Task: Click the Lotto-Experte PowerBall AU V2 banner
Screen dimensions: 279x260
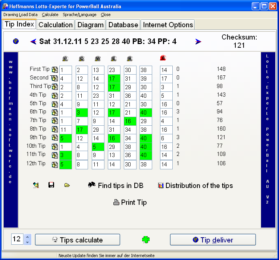Action: point(268,140)
